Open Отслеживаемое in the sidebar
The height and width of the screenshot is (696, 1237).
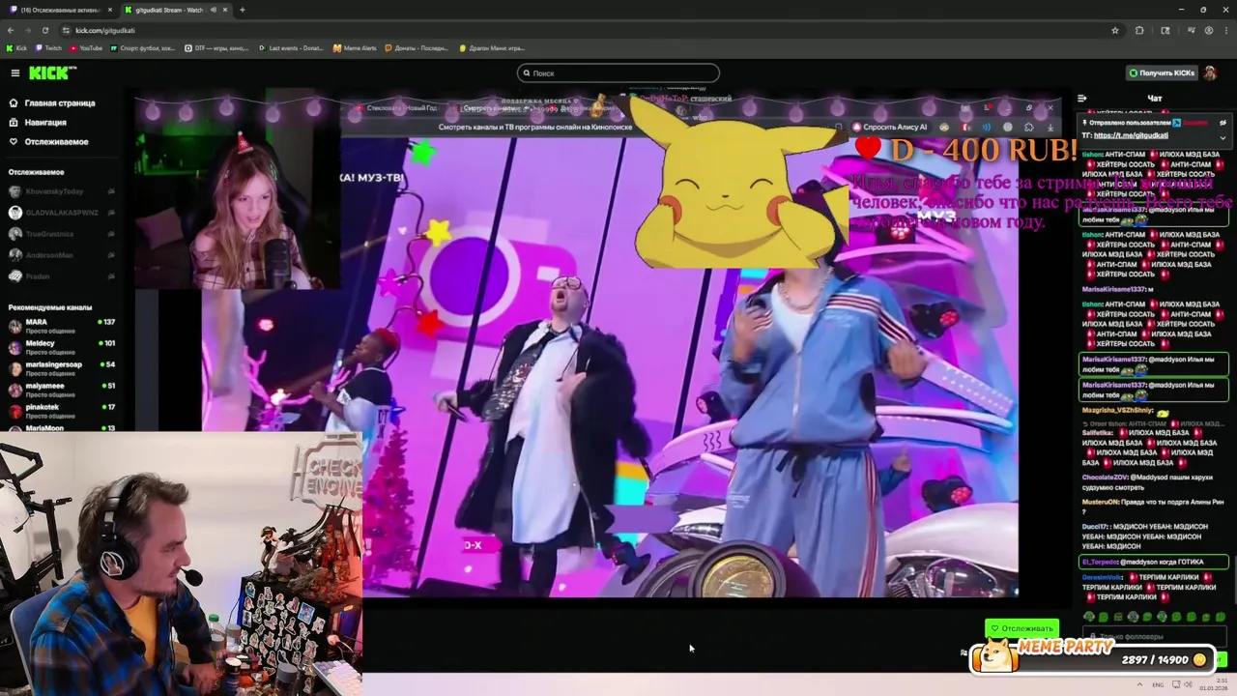(x=48, y=141)
